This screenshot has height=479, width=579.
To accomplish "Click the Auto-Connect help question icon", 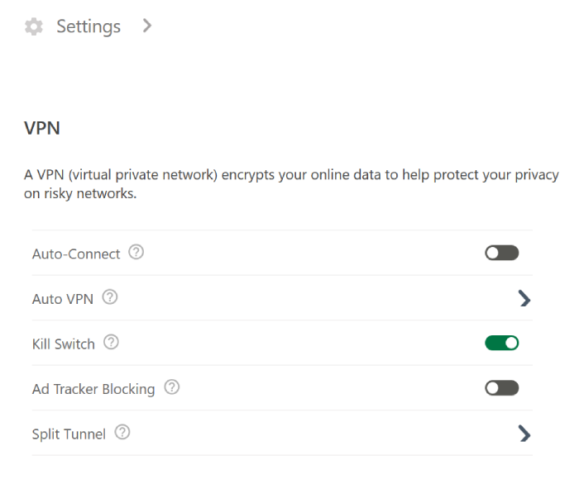I will 137,254.
